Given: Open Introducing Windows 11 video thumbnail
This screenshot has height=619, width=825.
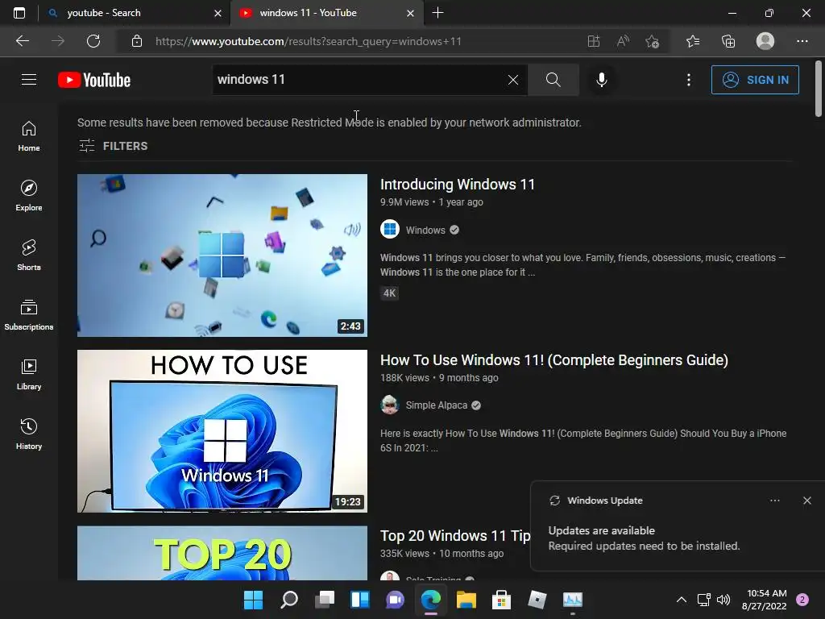Looking at the screenshot, I should tap(222, 255).
